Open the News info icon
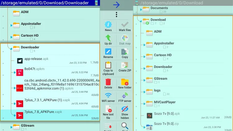 [108, 25]
